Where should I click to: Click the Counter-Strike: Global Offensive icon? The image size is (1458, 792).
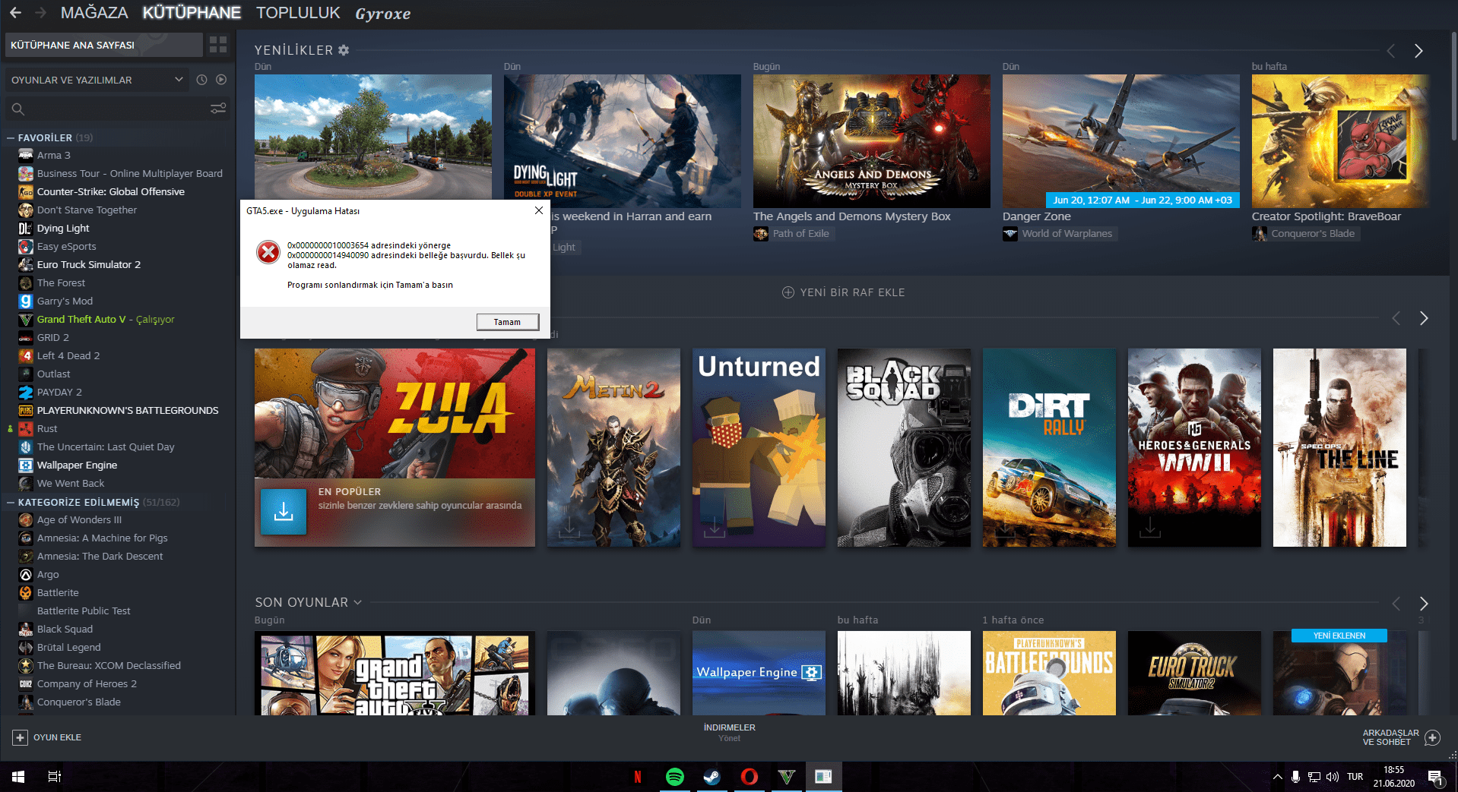coord(26,192)
